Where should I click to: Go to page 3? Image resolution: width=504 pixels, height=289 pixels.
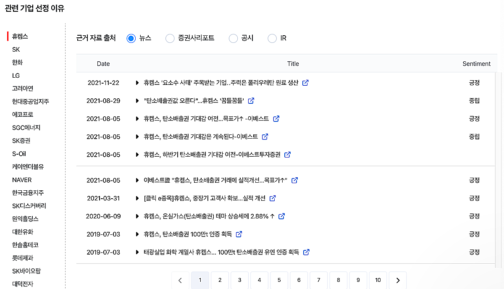tap(239, 280)
